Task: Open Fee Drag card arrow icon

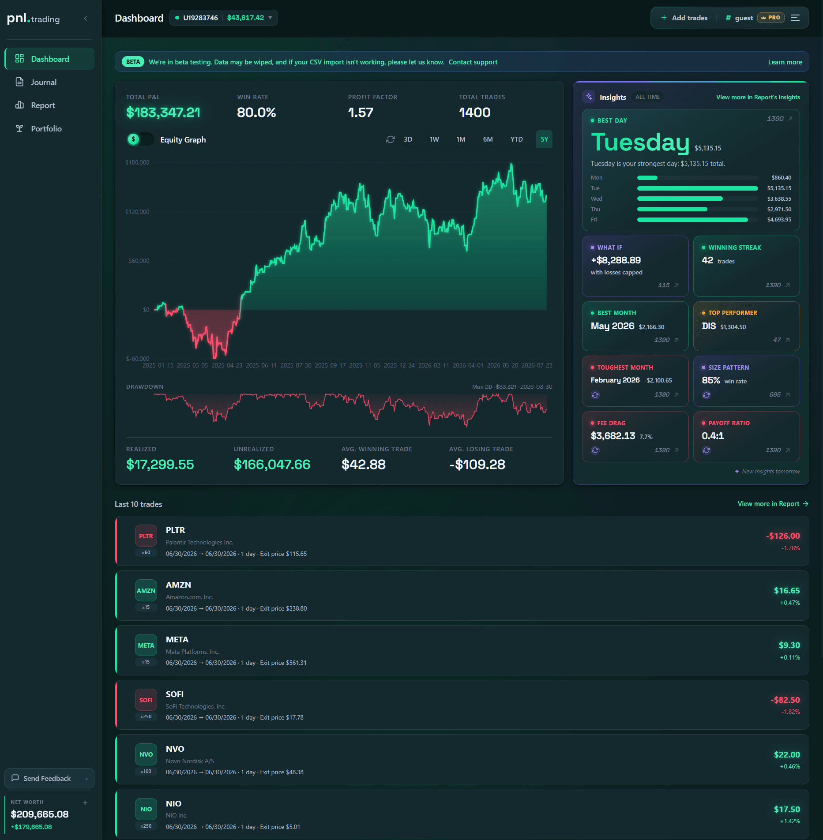Action: coord(676,450)
